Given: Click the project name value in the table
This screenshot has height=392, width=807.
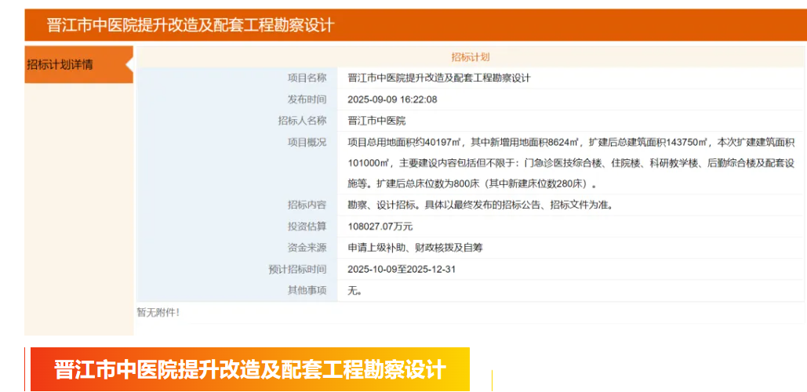Looking at the screenshot, I should coord(439,78).
